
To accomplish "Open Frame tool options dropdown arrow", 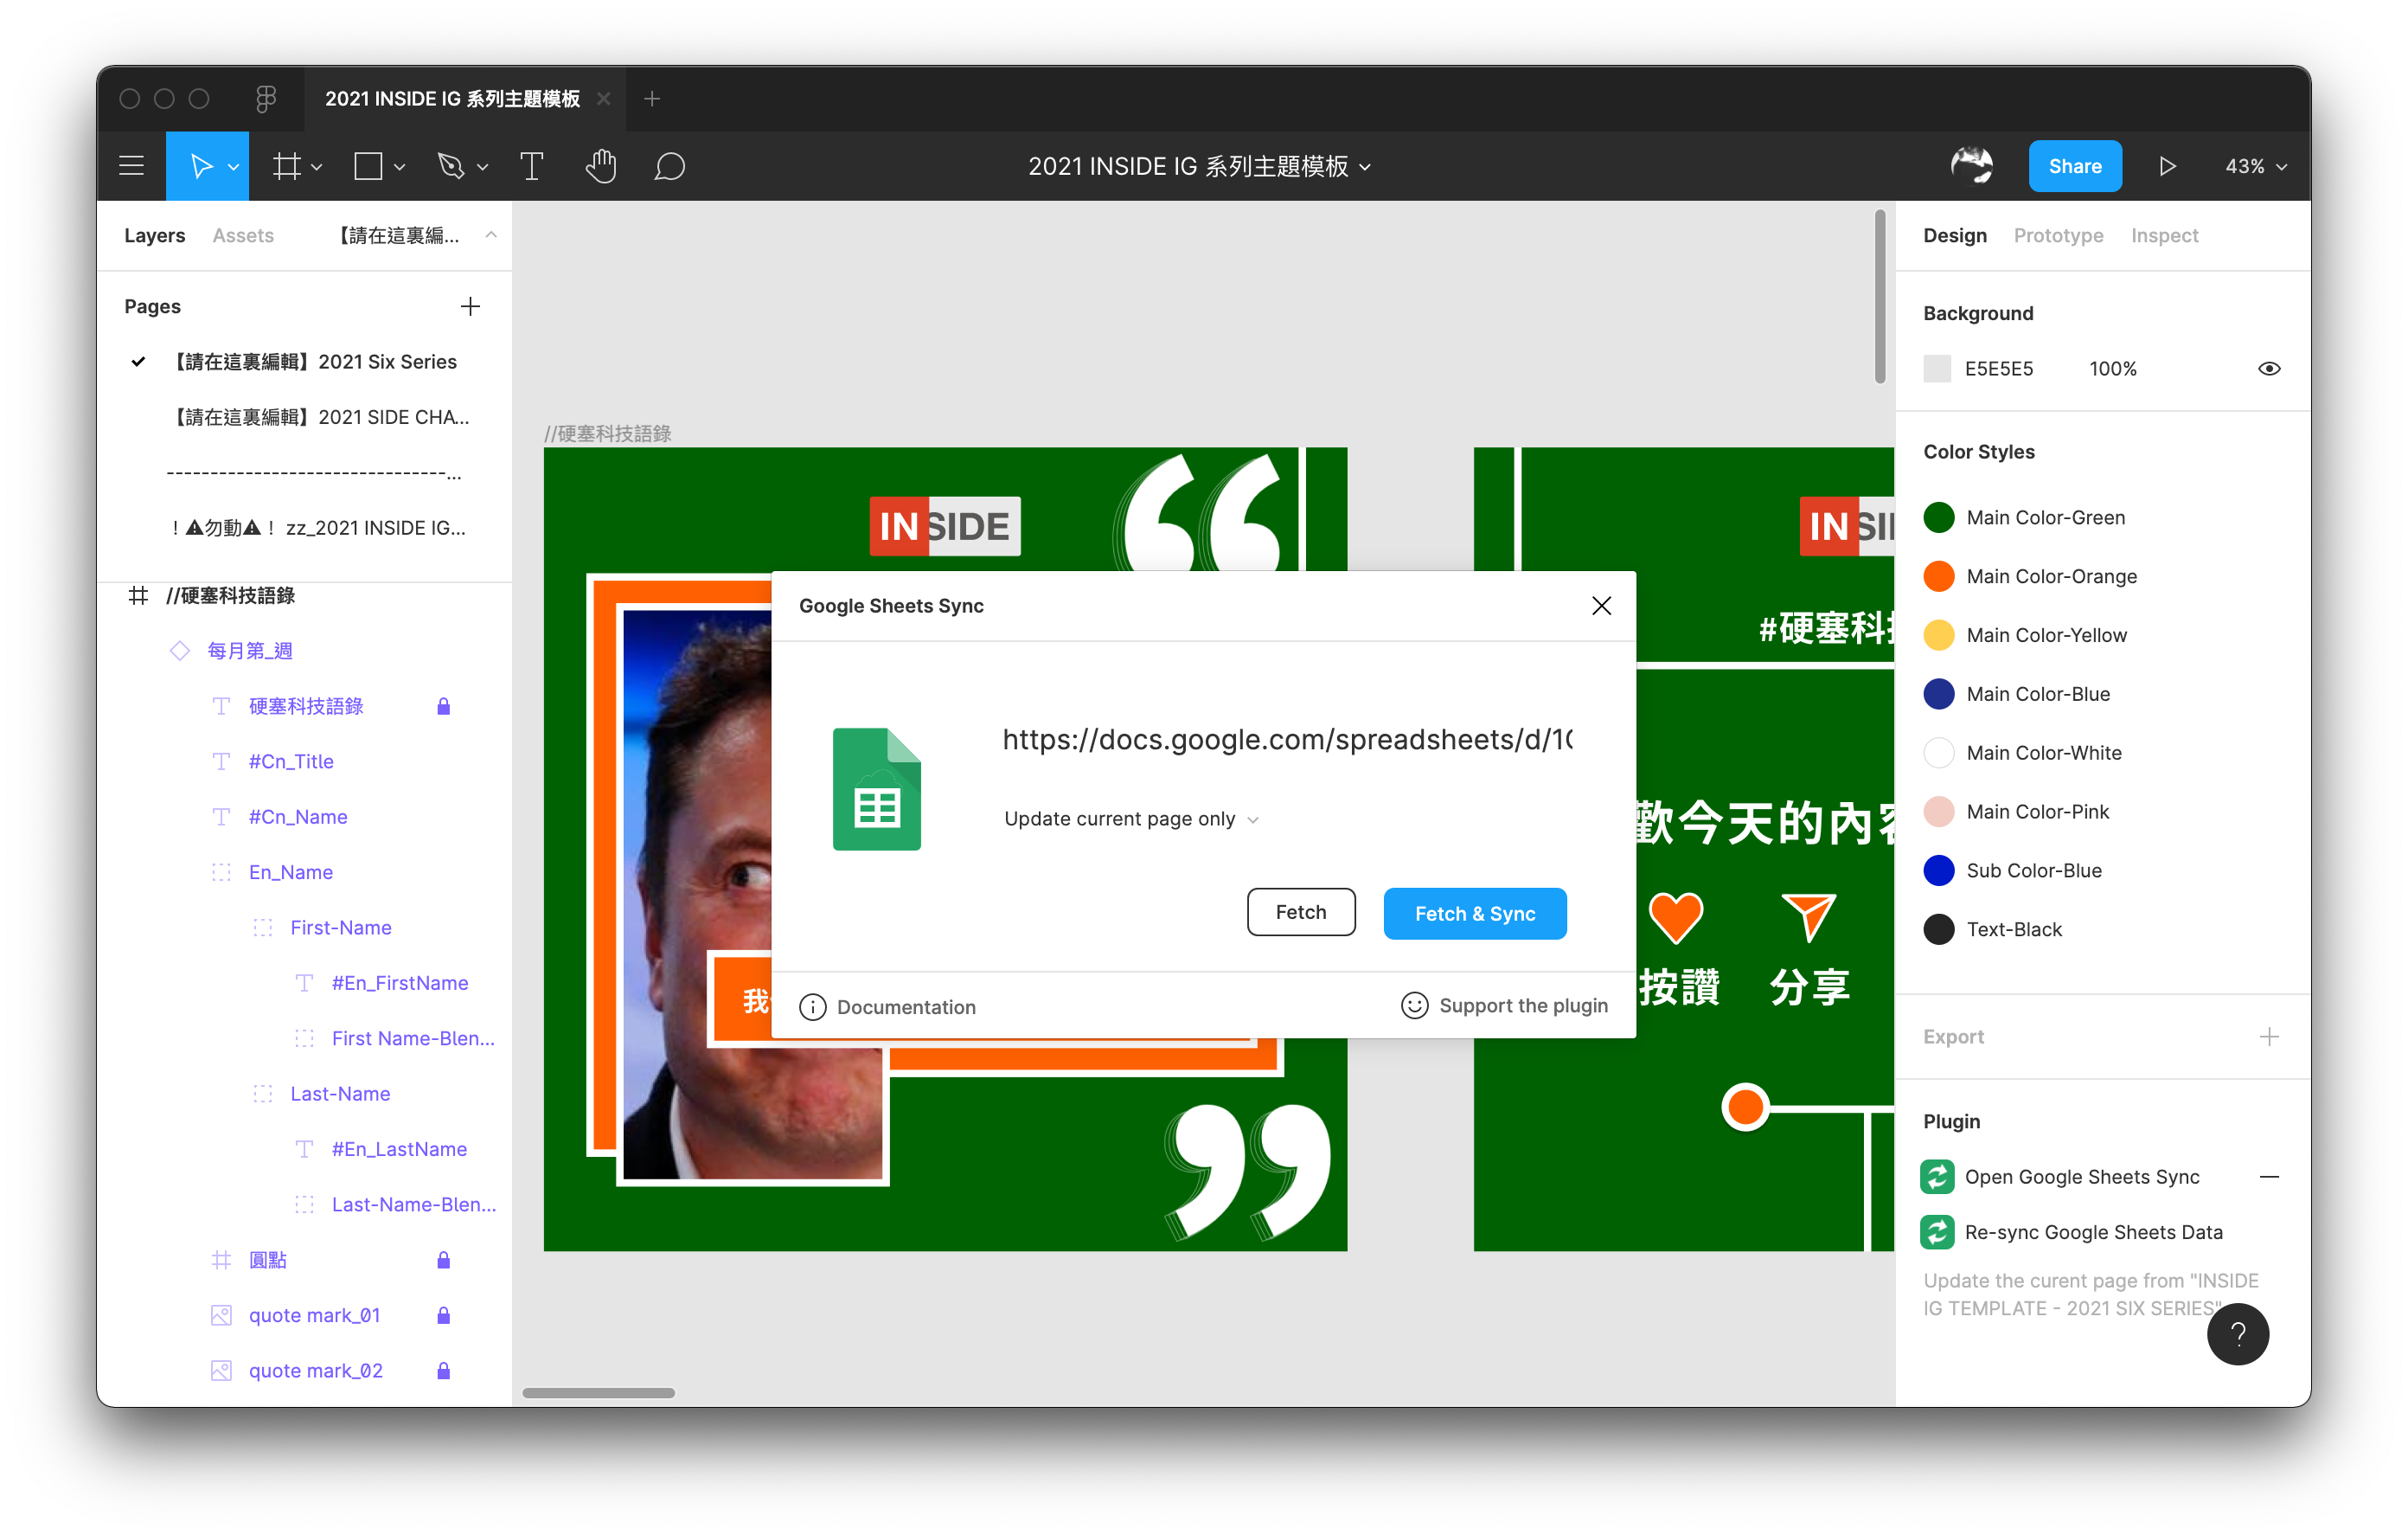I will coord(317,167).
